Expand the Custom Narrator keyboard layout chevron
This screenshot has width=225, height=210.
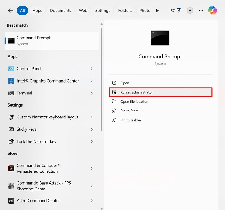click(92, 117)
